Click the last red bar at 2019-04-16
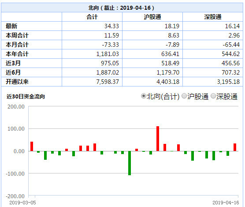 pos(235,147)
